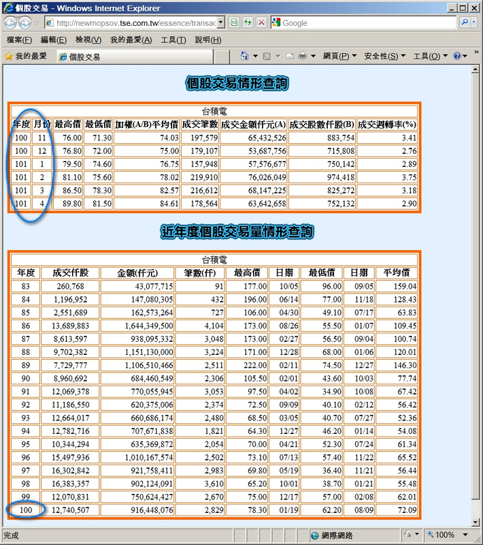Expand the feeds dropdown arrow

[x=278, y=56]
